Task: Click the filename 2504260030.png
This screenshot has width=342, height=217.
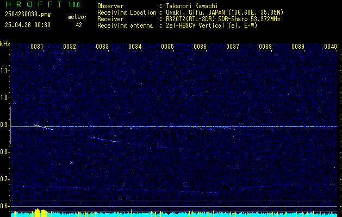Action: pyautogui.click(x=28, y=15)
